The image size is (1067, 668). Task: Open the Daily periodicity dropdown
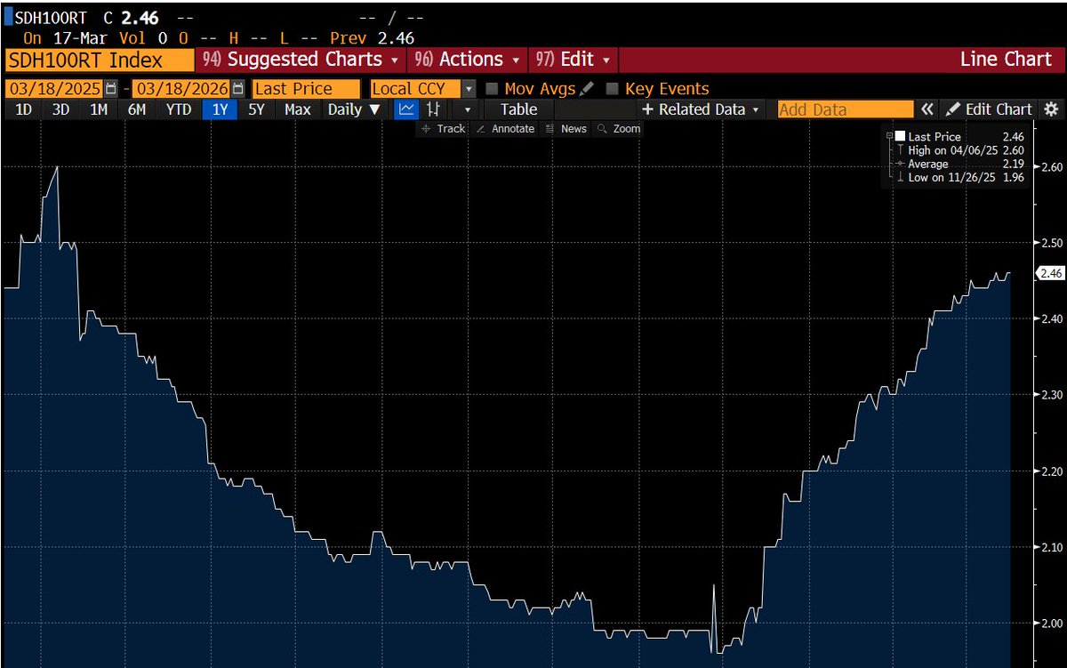[353, 109]
